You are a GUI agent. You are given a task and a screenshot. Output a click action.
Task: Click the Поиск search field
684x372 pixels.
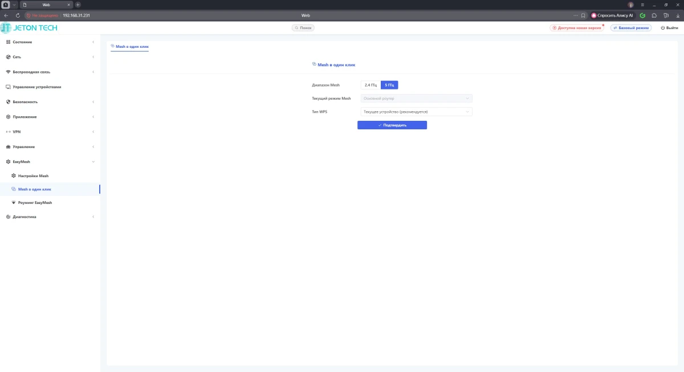[x=303, y=27]
